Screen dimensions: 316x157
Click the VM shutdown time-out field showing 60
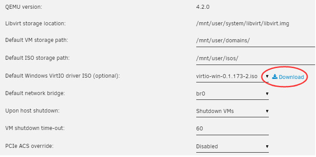(x=233, y=129)
